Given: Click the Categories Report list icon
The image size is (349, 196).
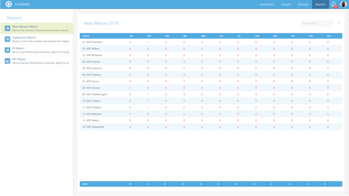Looking at the screenshot, I should click(x=7, y=39).
